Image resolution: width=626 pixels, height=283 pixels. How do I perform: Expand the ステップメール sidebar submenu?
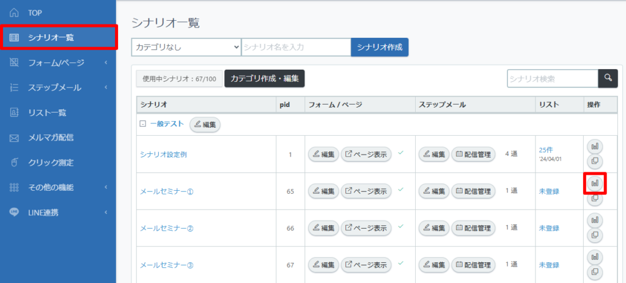pos(58,88)
